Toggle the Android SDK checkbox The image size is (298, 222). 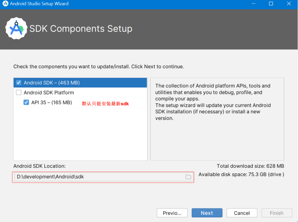click(19, 83)
